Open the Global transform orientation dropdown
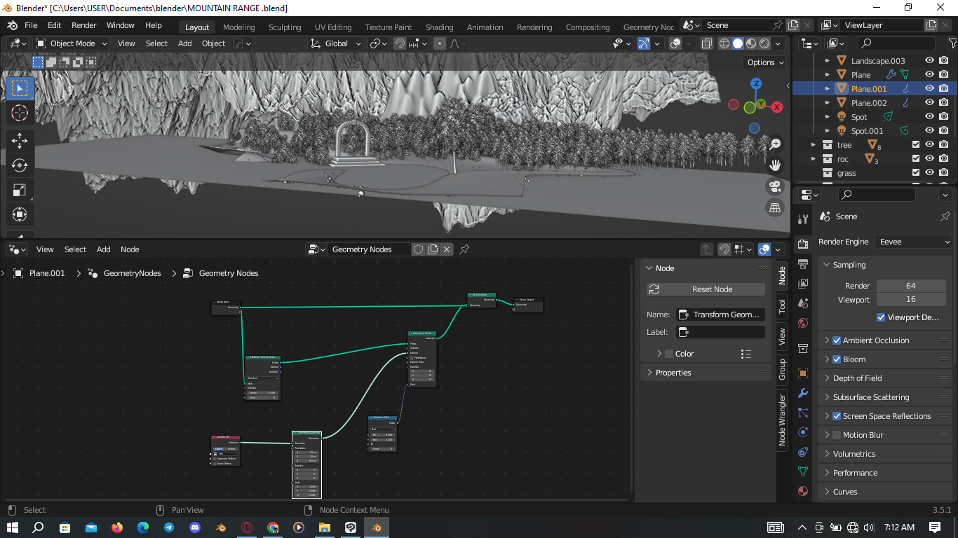Screen dimensions: 958x538 [x=336, y=43]
